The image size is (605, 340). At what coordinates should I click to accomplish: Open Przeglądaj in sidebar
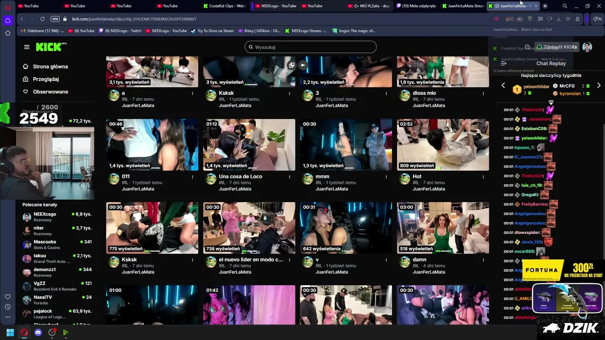click(41, 79)
